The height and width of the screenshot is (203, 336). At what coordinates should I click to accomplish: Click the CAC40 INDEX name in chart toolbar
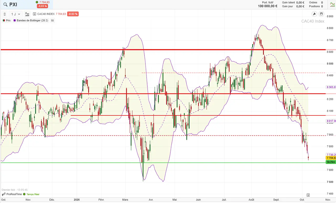(x=46, y=14)
